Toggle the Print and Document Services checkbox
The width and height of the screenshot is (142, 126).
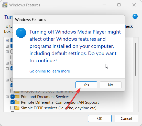click(x=13, y=97)
